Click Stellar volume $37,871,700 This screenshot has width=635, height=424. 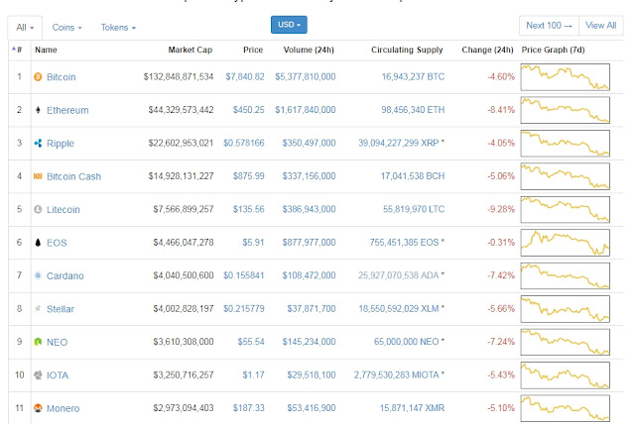point(312,309)
